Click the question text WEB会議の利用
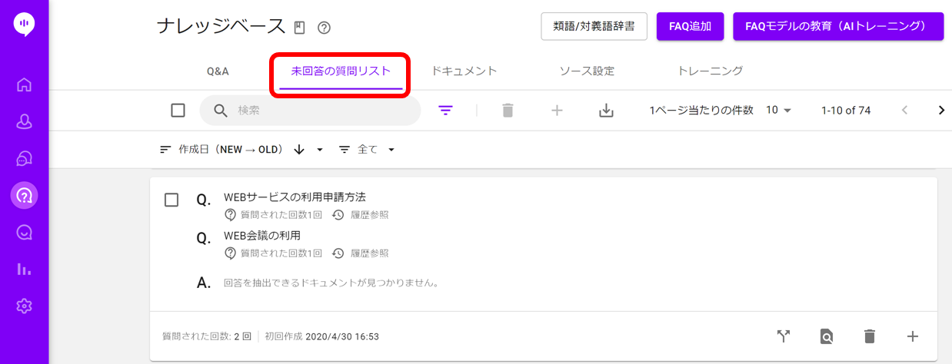The width and height of the screenshot is (952, 364). point(262,236)
